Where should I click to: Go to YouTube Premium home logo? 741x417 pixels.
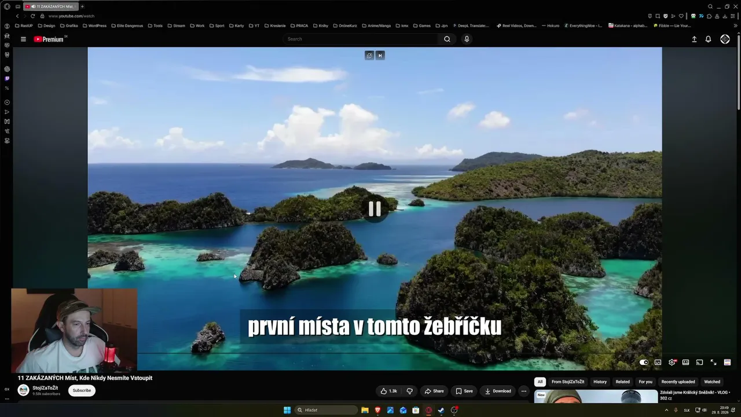point(49,39)
